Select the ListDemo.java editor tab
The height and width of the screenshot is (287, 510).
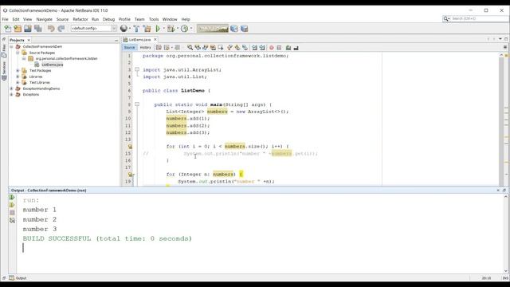coord(139,40)
